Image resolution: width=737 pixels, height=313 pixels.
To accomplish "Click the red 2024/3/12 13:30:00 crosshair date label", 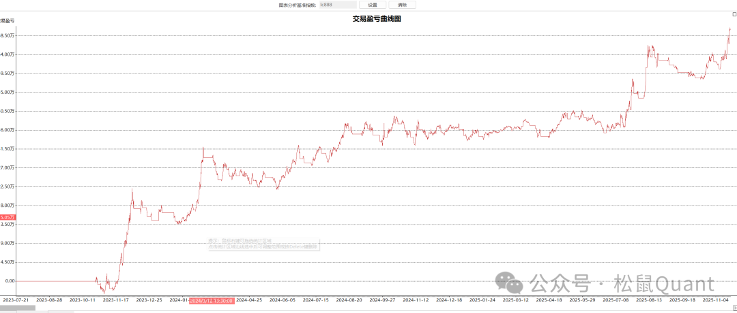I will coord(212,300).
